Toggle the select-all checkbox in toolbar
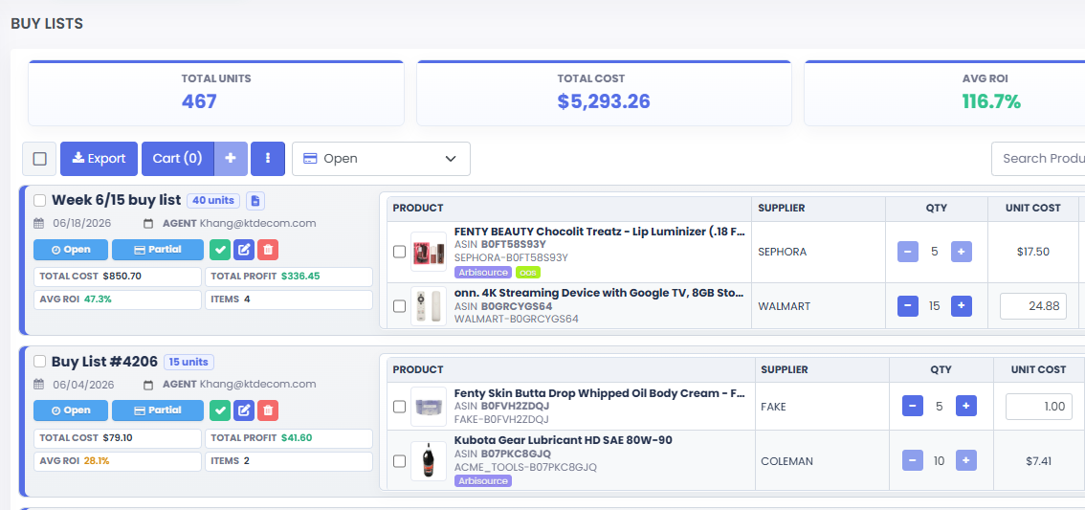 [39, 159]
